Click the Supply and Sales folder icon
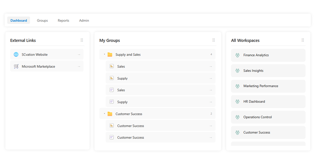The height and width of the screenshot is (165, 316). (110, 55)
